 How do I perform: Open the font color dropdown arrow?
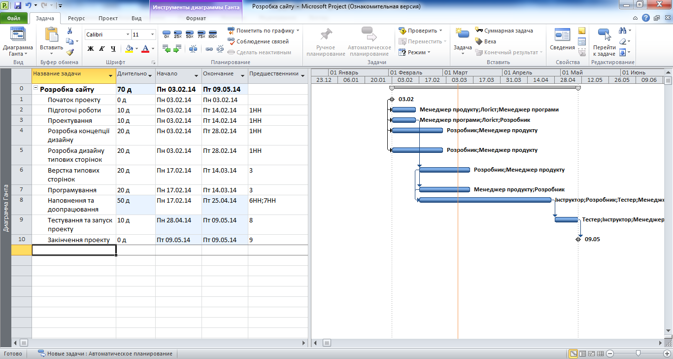(x=153, y=49)
